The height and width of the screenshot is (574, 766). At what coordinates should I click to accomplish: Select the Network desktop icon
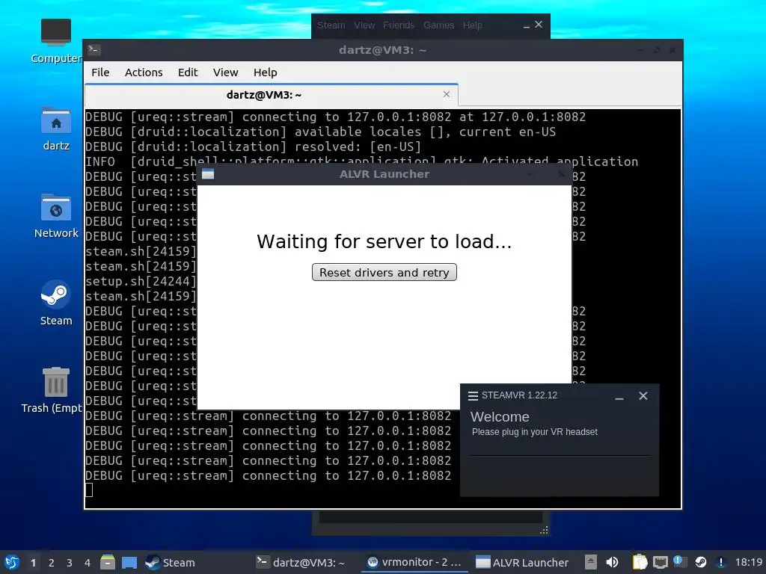pos(55,216)
